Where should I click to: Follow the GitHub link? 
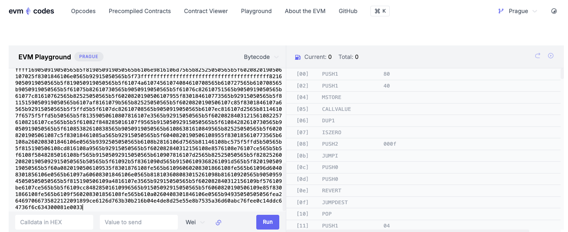pos(348,11)
